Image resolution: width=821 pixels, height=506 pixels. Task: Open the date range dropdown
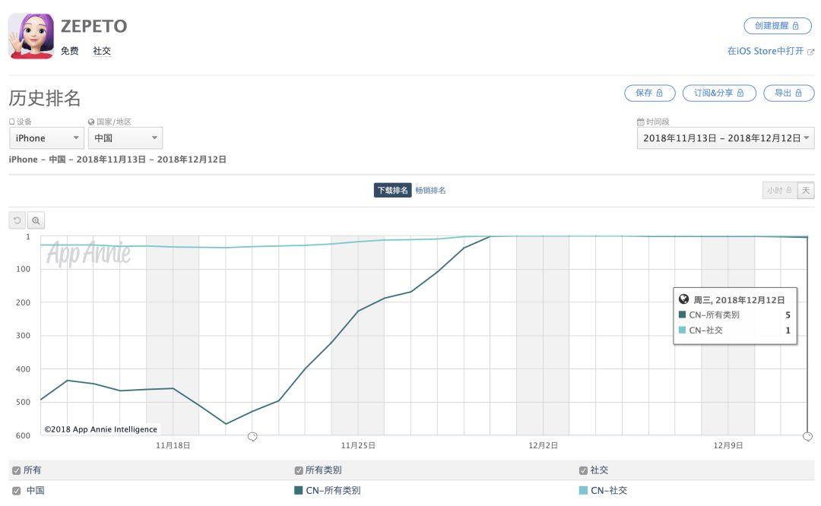(x=726, y=138)
